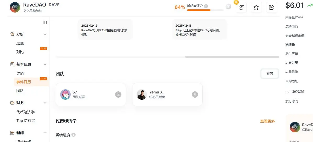This screenshot has height=142, width=313.
Task: Click the RaveDAO logo icon
Action: (15, 7)
